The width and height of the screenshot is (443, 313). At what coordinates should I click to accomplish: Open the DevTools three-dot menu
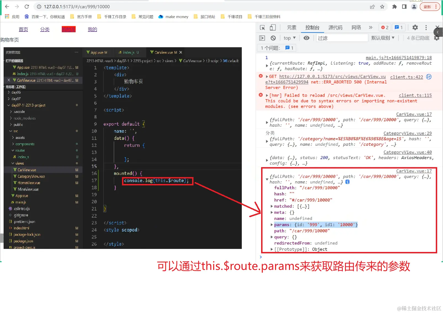pyautogui.click(x=426, y=27)
